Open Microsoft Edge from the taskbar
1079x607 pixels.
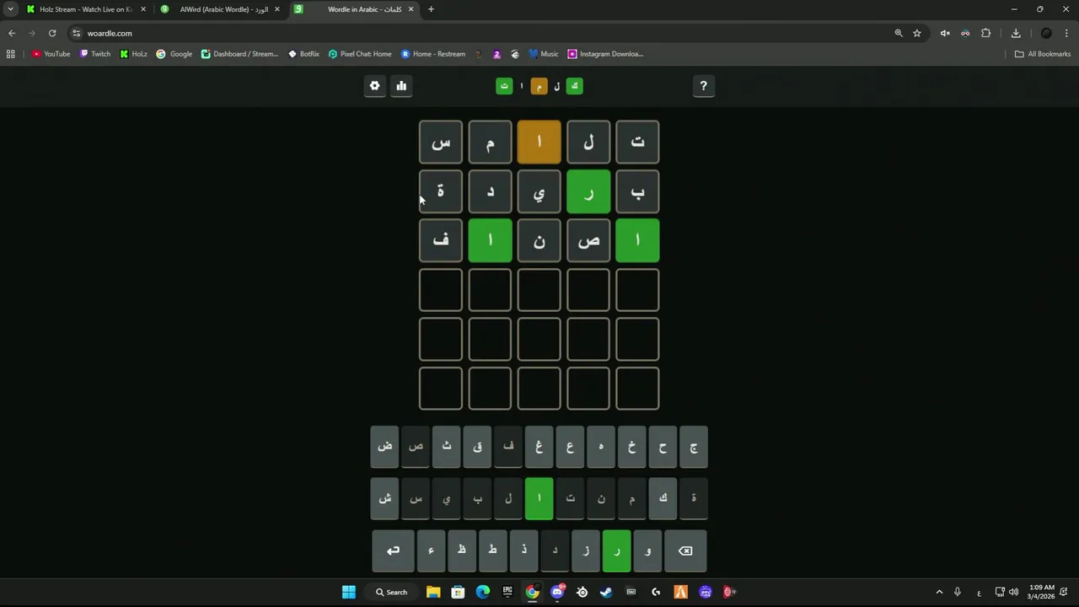pos(483,592)
